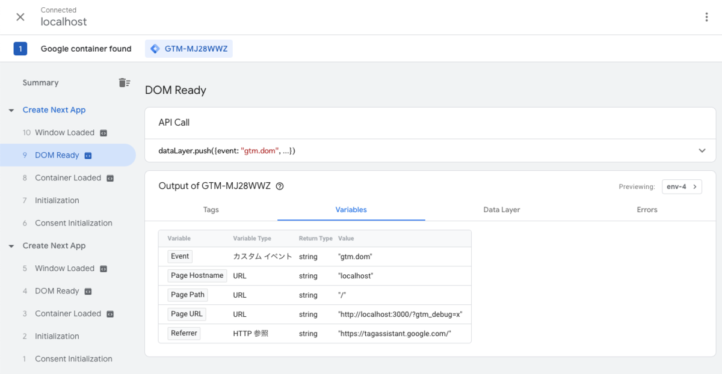Click the Google Tag Manager diamond icon
Screen dimensions: 722x374
pos(155,49)
